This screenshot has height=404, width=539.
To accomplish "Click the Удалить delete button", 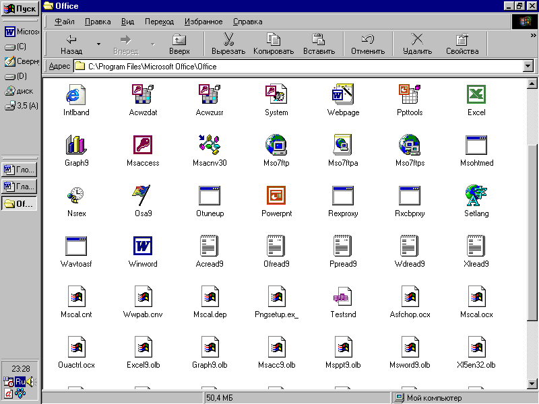I will (417, 44).
